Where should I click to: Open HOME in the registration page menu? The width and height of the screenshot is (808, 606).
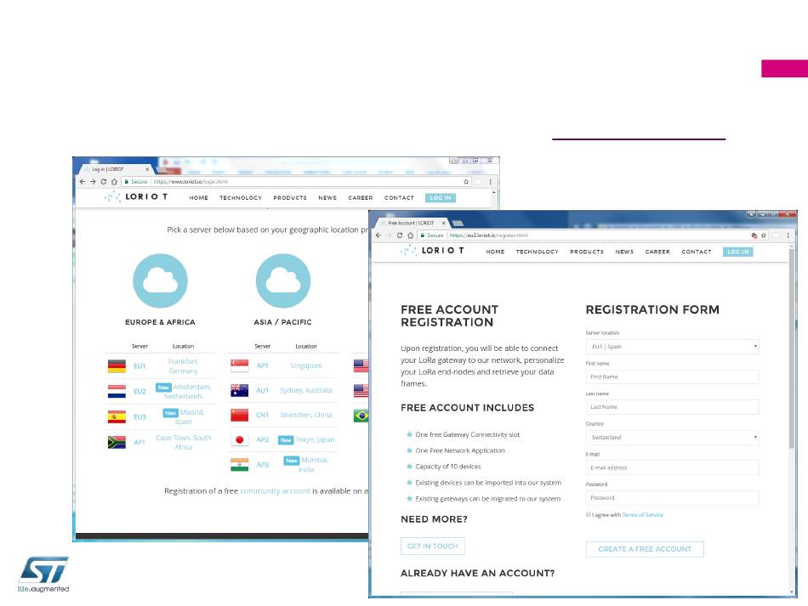pos(495,252)
